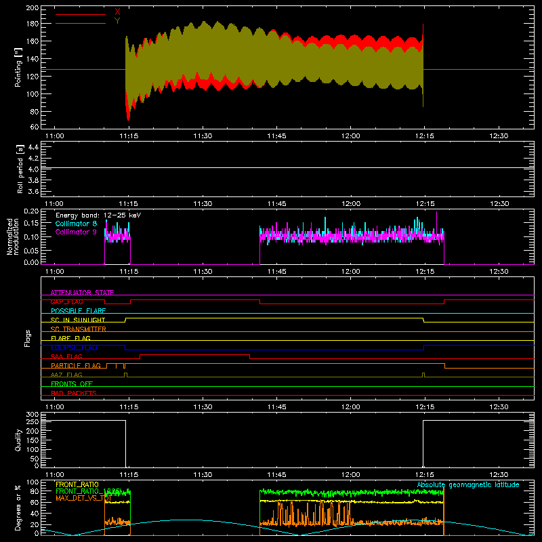
Task: Click the 'Absolute geomagnetic latitude' label
Action: coord(468,484)
